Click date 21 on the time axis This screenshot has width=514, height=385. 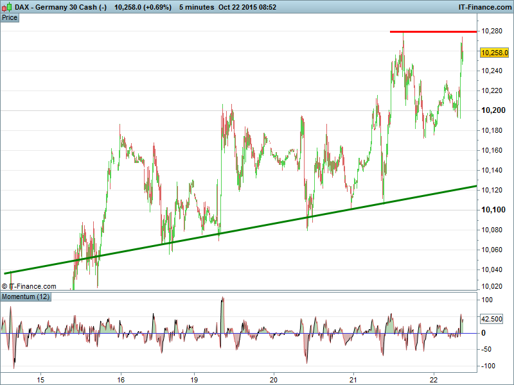coord(353,379)
